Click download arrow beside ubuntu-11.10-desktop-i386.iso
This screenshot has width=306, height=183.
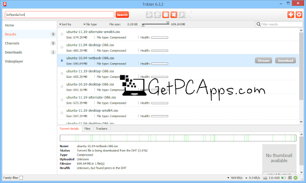62,74
